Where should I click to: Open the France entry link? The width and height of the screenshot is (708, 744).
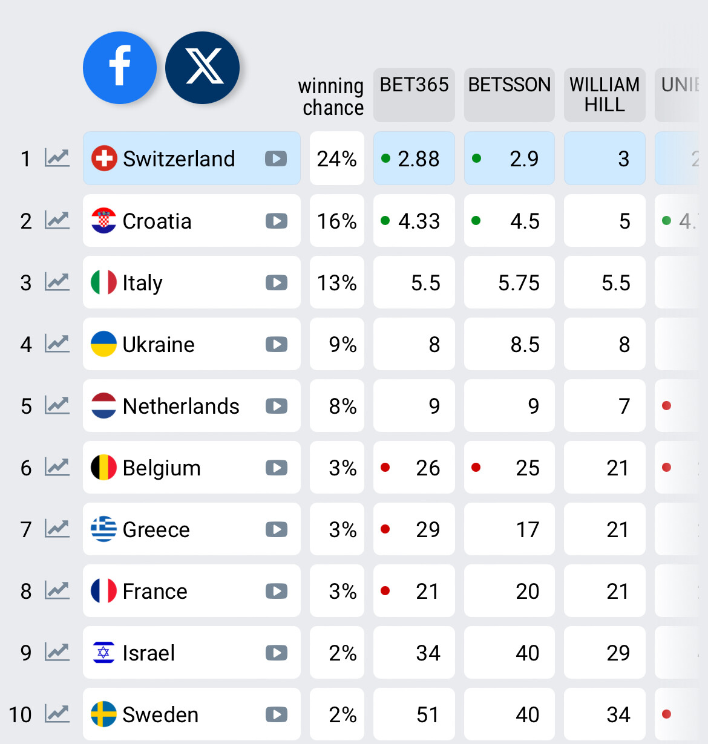[x=155, y=592]
